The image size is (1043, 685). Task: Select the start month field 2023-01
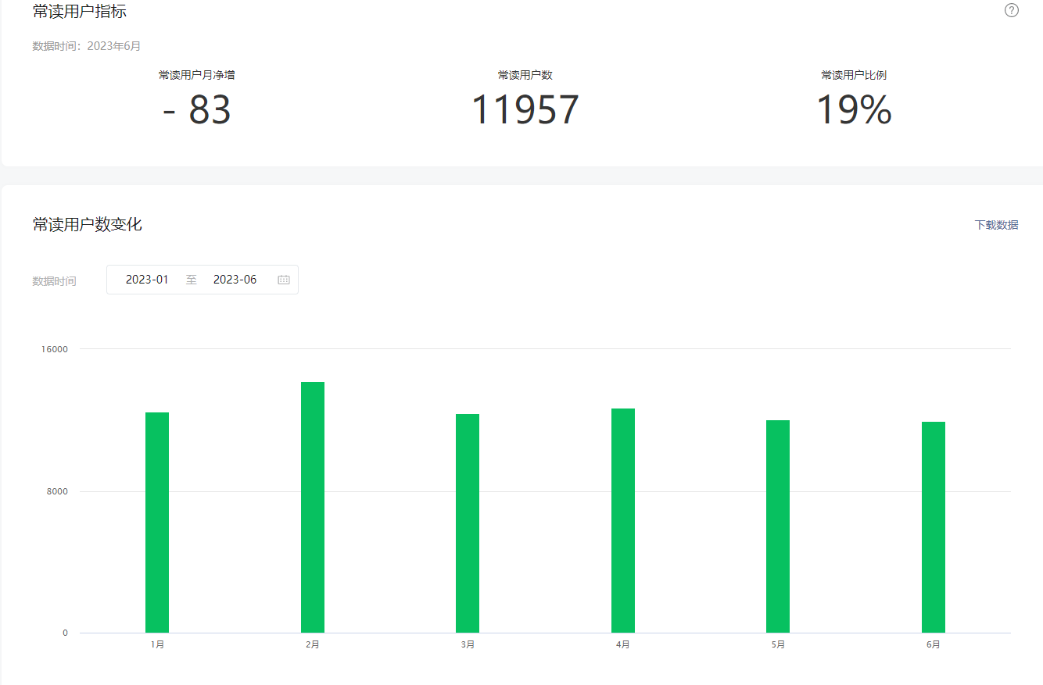(x=147, y=280)
